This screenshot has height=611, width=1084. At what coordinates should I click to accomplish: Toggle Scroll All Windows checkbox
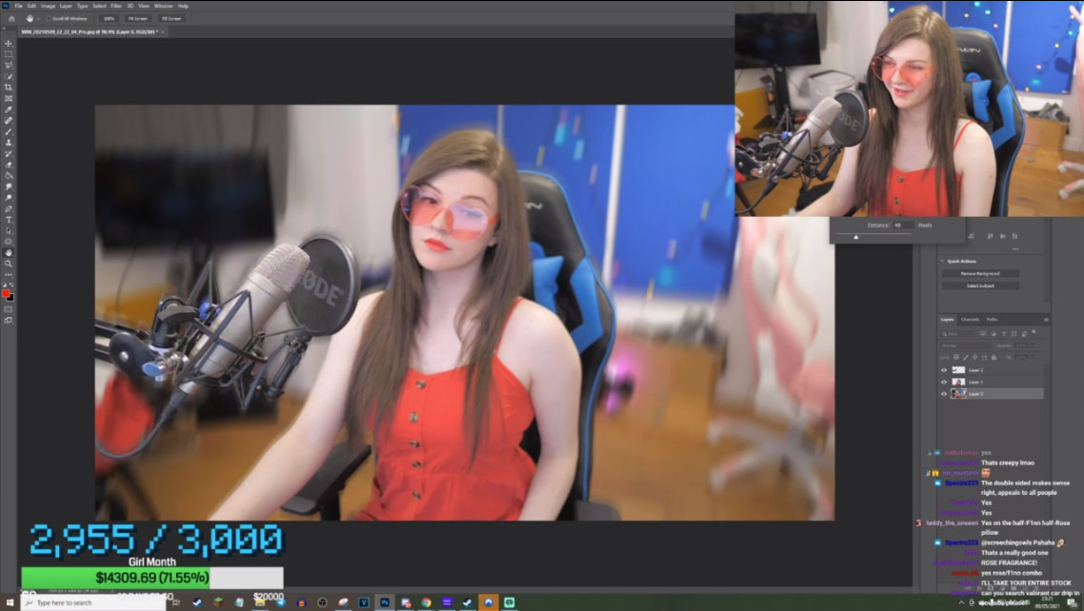[50, 19]
